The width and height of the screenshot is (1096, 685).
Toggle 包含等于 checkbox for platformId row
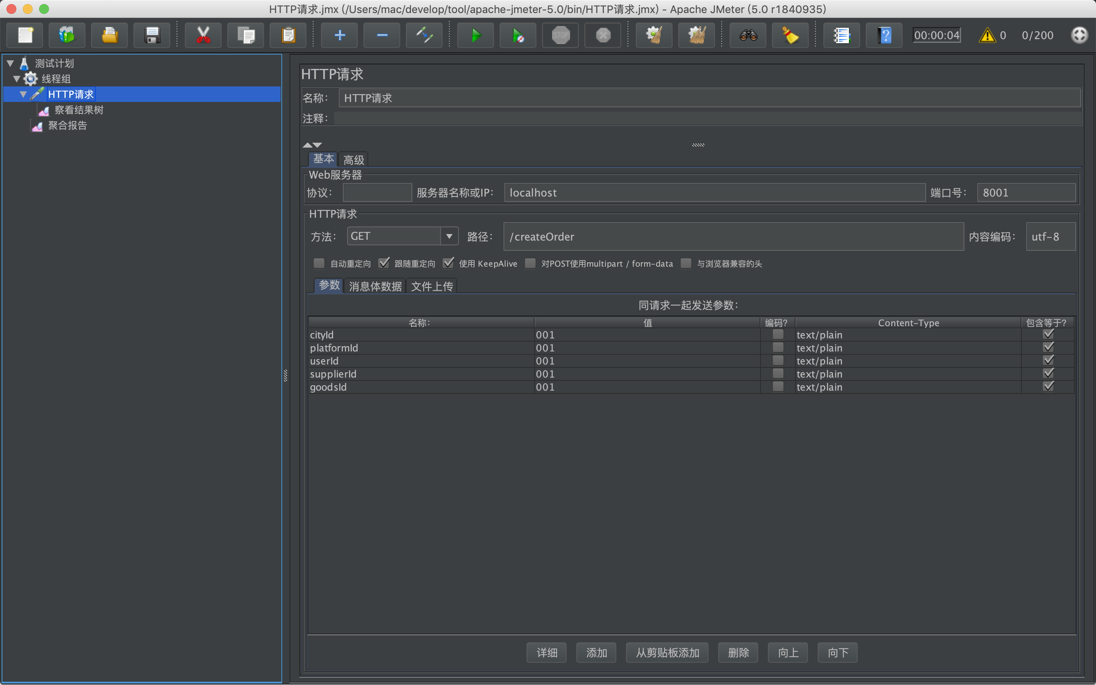click(1048, 347)
